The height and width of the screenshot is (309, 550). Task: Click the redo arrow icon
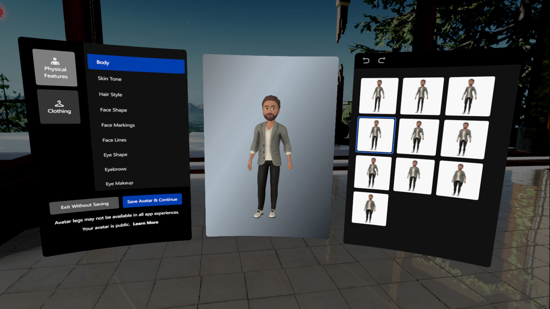[x=381, y=60]
